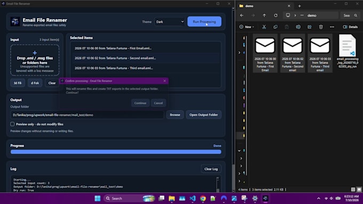This screenshot has width=363, height=204.
Task: Click address bar ellipsis before demo
Action: [x=302, y=15]
